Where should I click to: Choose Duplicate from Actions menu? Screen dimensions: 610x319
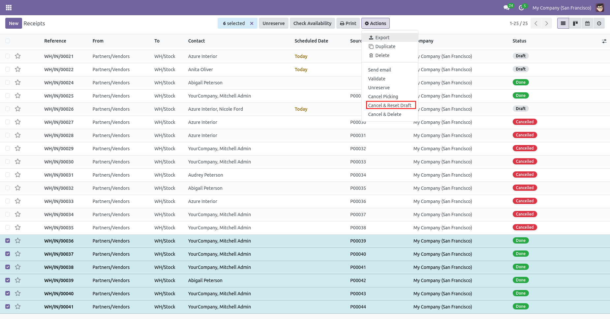click(390, 46)
